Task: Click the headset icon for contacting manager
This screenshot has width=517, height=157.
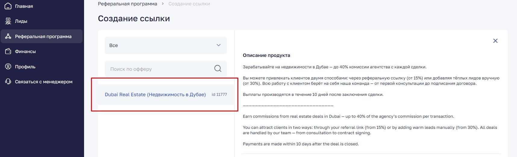Action: [x=8, y=81]
